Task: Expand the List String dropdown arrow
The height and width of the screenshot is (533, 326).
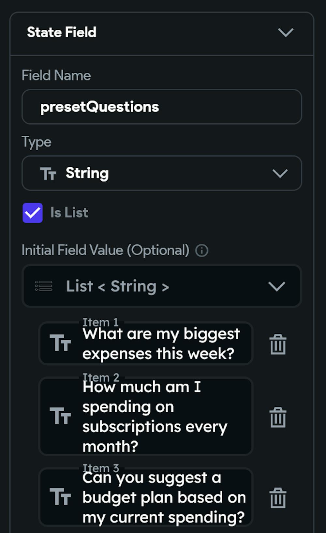Action: (276, 286)
